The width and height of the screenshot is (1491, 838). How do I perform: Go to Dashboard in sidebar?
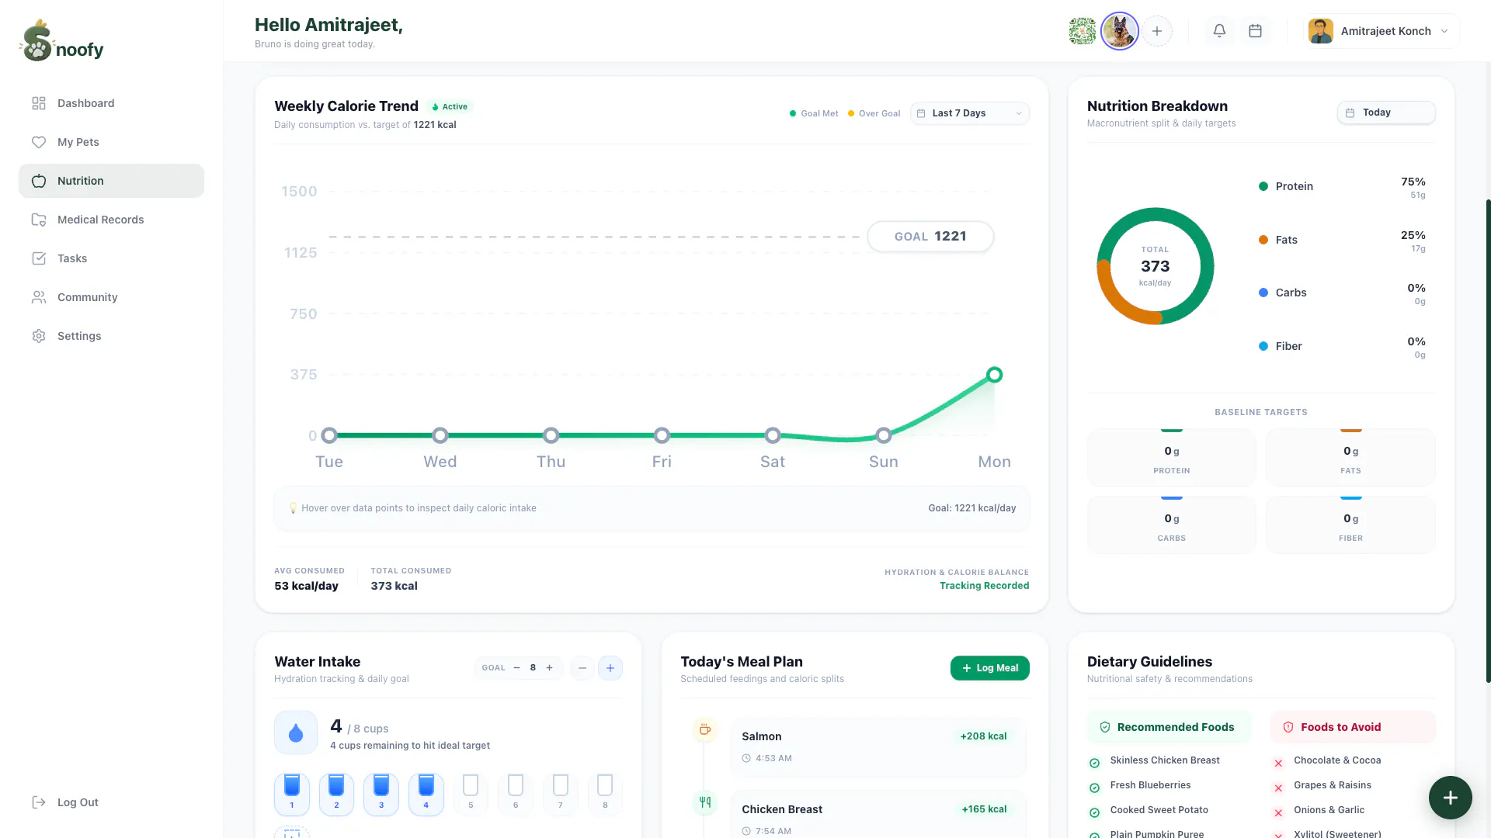111,103
